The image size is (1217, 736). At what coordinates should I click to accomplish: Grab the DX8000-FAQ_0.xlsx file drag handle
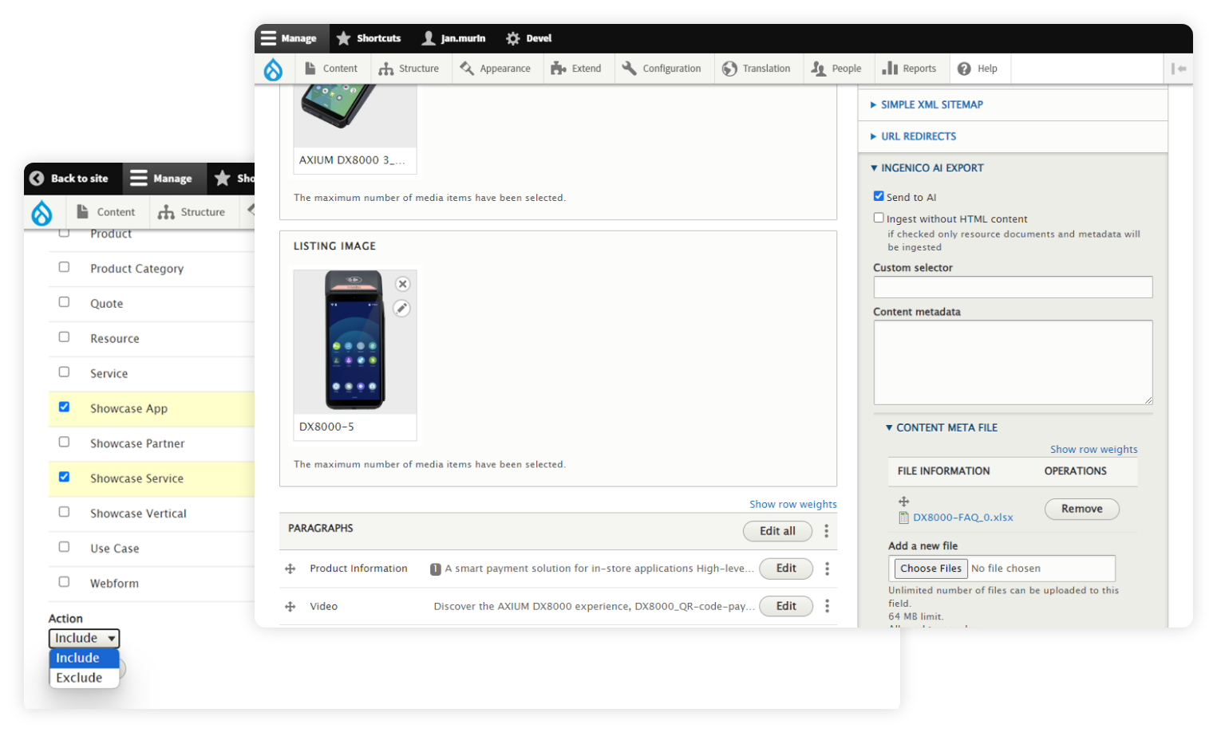(903, 502)
